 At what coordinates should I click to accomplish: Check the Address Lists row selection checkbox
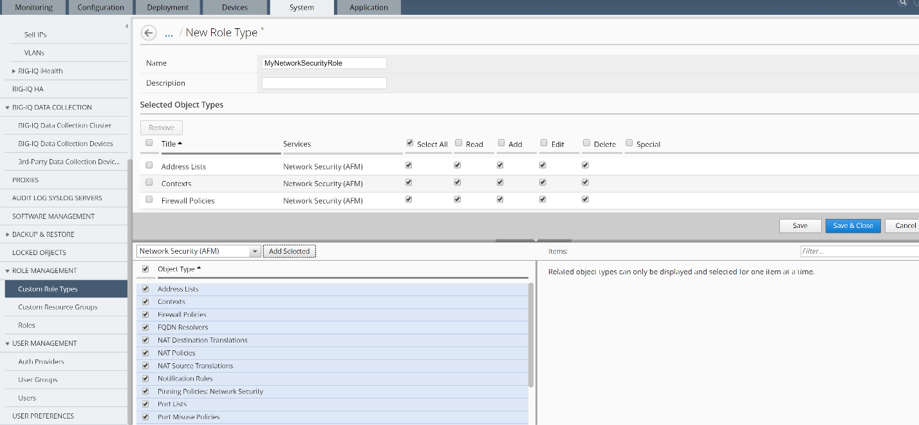[149, 165]
